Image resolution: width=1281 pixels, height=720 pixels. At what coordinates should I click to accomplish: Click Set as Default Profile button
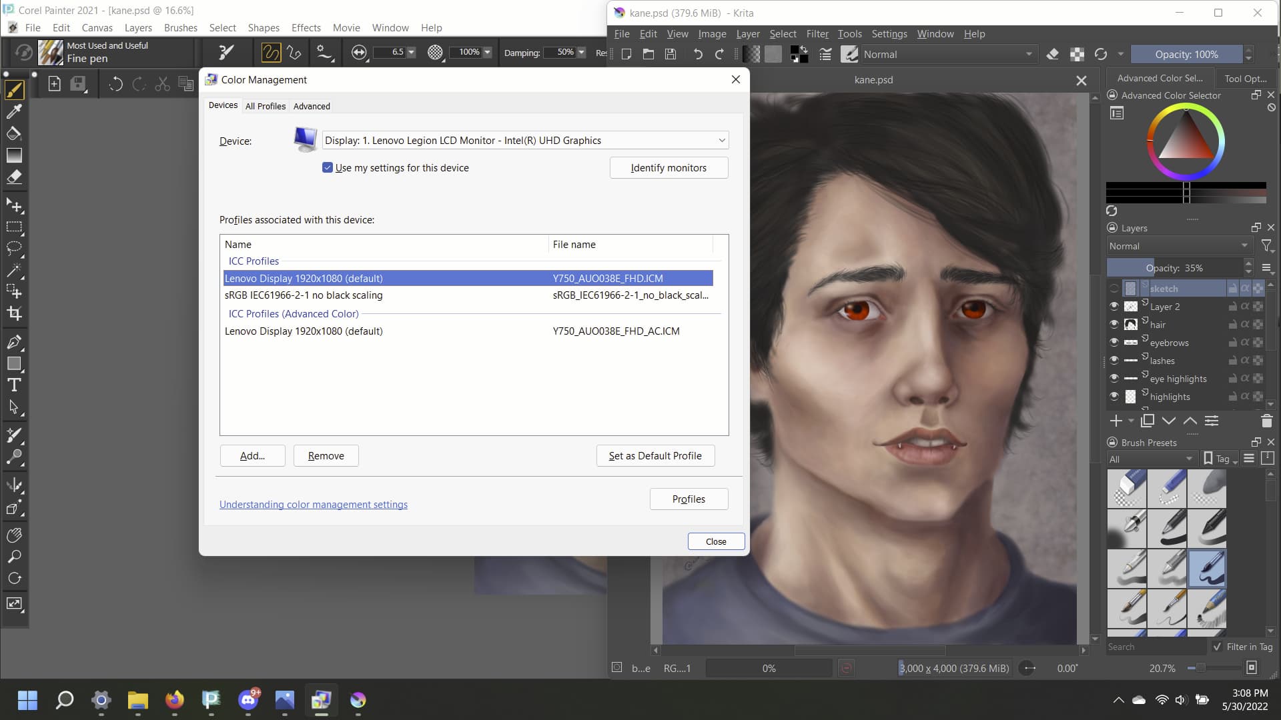tap(655, 456)
